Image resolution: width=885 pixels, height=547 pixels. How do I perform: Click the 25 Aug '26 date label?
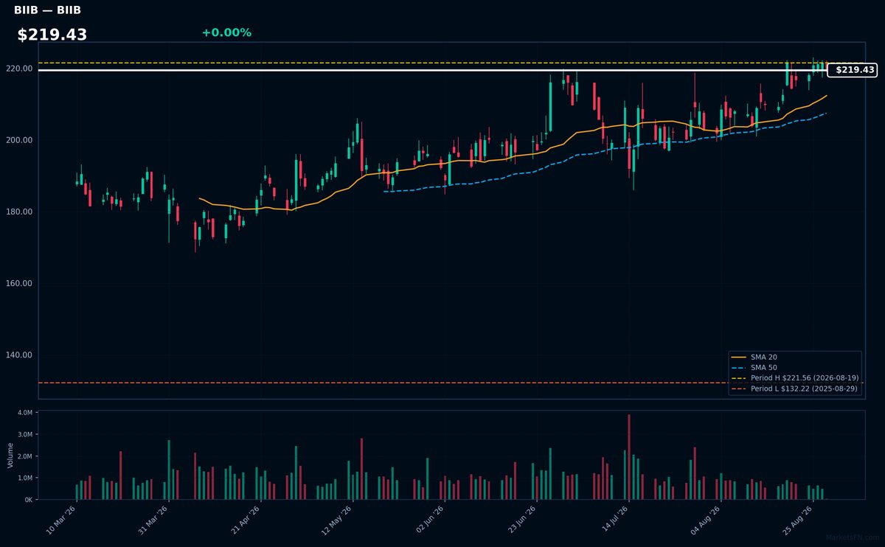(x=798, y=520)
